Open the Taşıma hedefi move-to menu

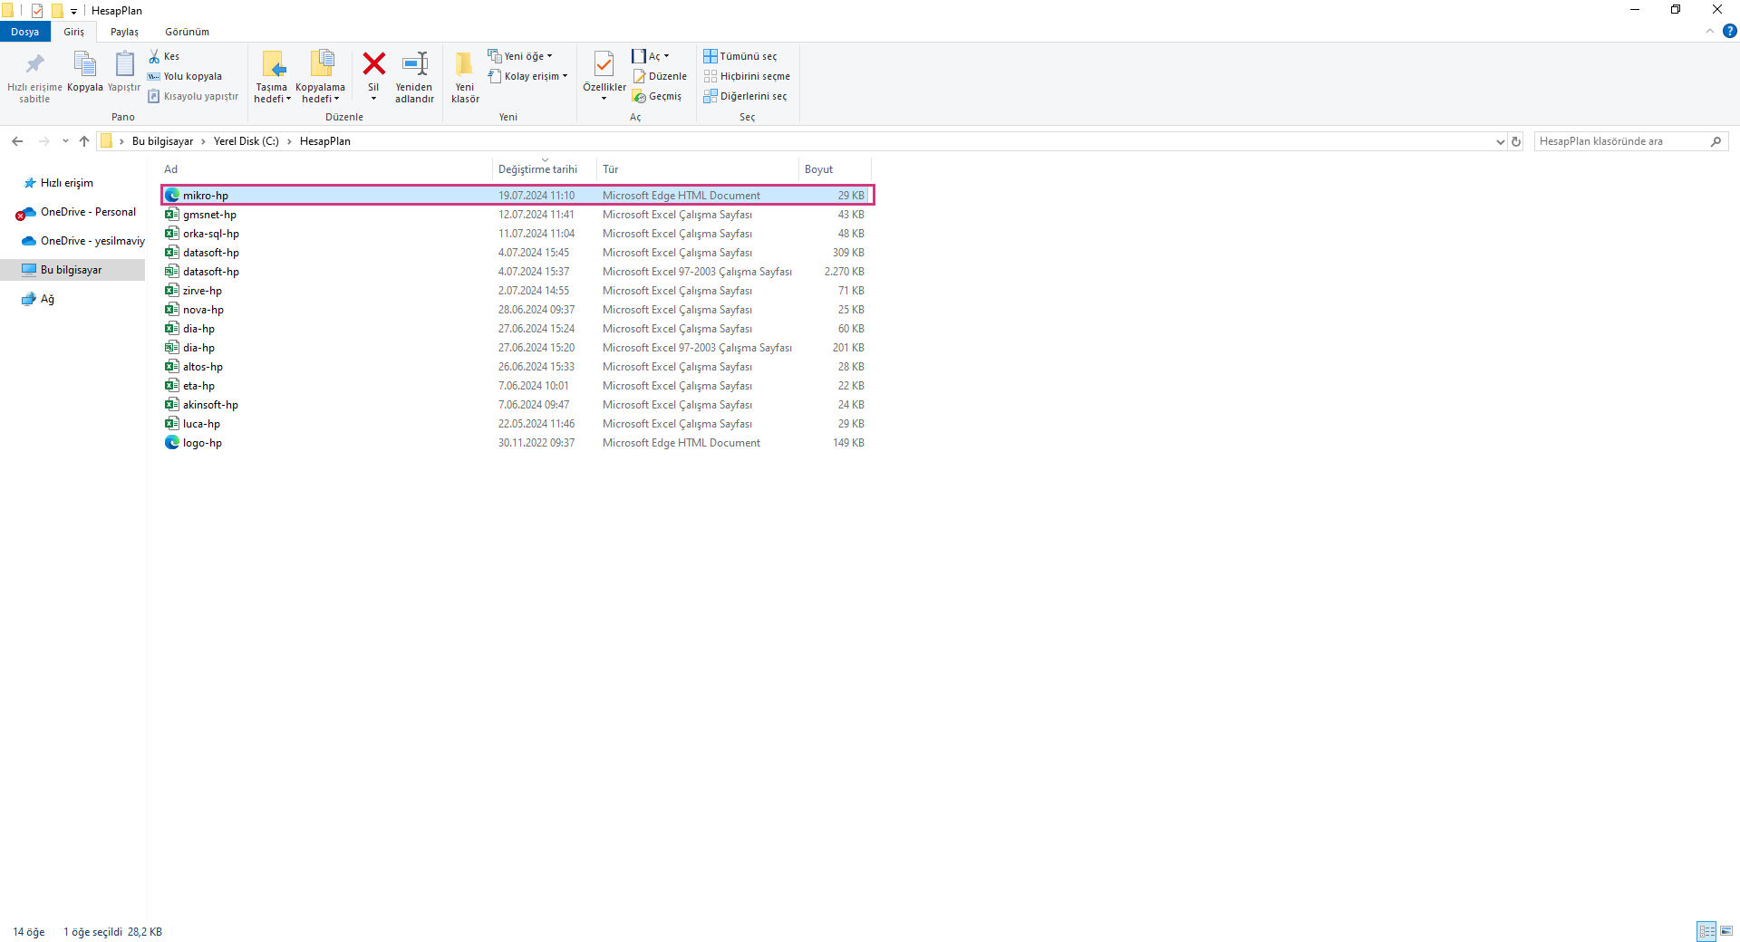click(x=272, y=77)
